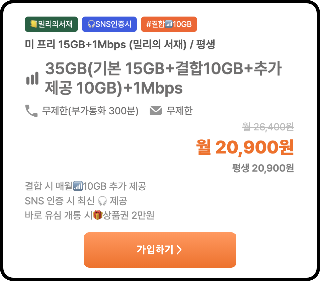This screenshot has width=320, height=281.
Task: Click the envelope message icon
Action: click(x=156, y=111)
